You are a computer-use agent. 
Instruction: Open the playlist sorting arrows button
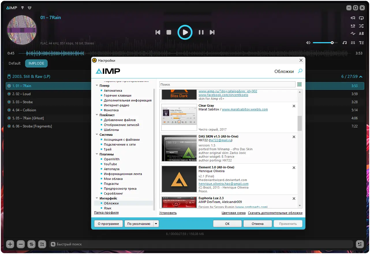pyautogui.click(x=31, y=244)
